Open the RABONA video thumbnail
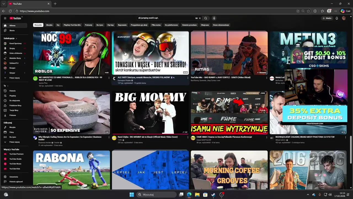The image size is (353, 199). coord(71,170)
